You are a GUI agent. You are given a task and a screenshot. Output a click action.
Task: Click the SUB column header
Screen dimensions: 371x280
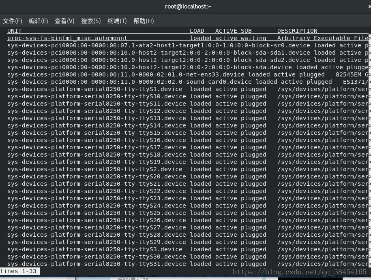point(246,31)
